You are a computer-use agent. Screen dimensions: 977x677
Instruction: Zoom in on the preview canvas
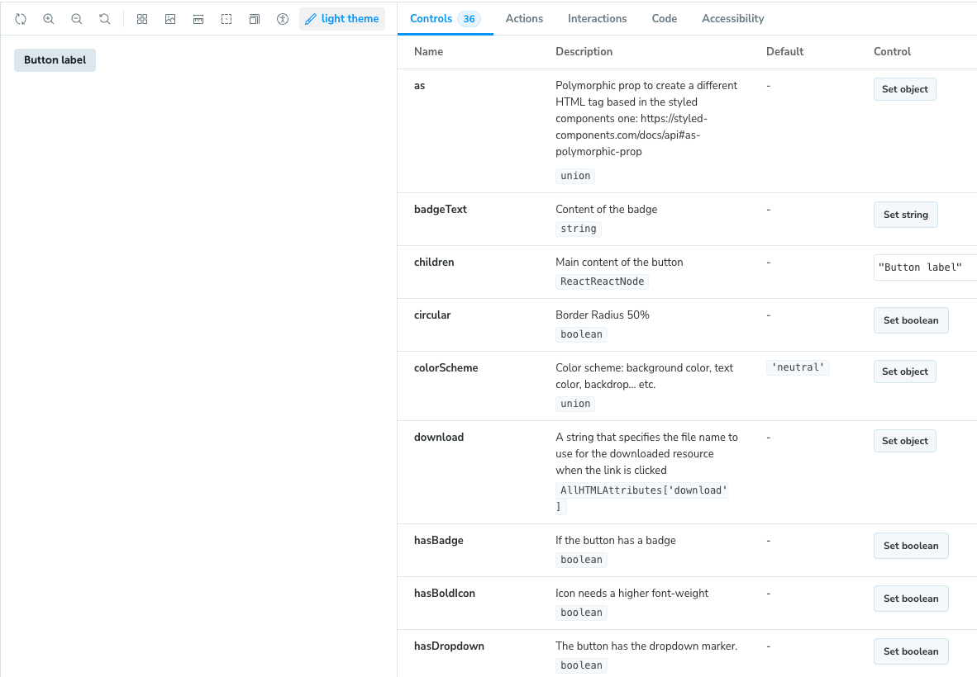[49, 19]
